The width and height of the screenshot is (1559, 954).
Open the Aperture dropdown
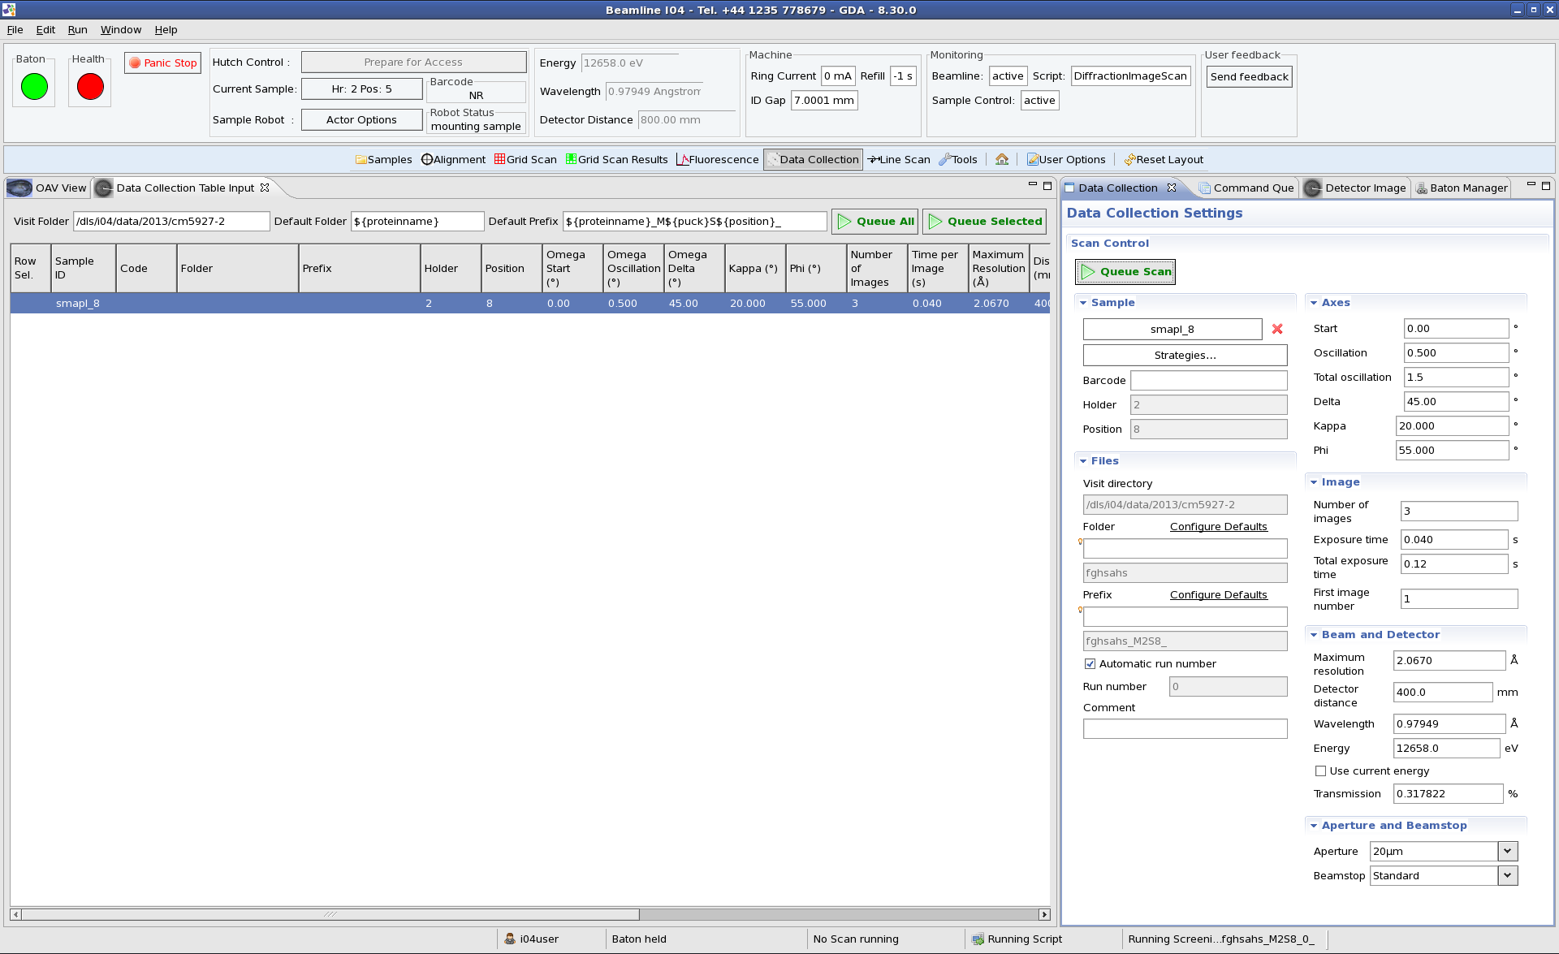pos(1507,851)
